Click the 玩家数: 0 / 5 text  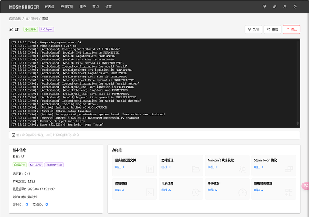point(21,174)
